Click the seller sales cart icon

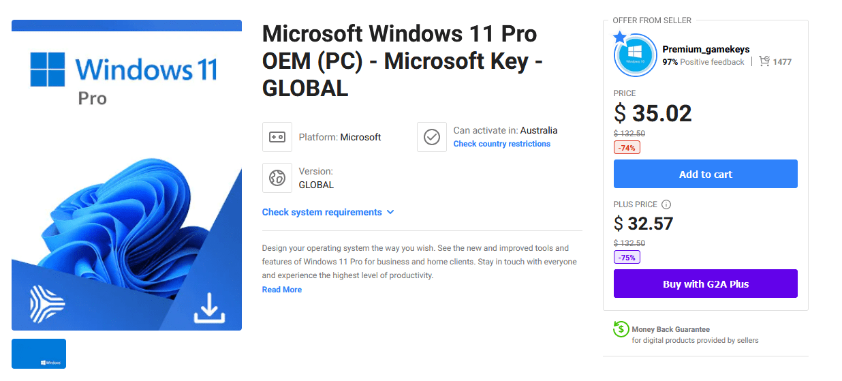tap(764, 61)
